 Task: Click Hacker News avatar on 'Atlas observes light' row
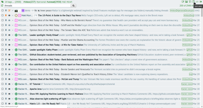(16, 99)
